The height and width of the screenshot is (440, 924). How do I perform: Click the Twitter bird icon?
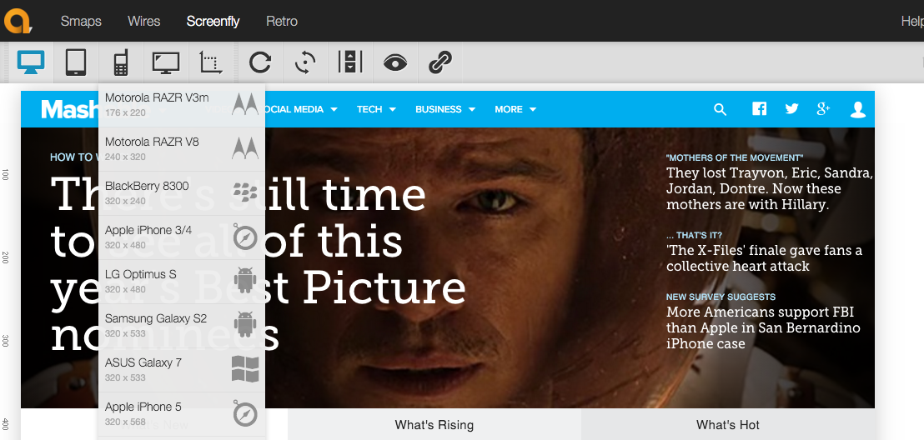click(791, 108)
